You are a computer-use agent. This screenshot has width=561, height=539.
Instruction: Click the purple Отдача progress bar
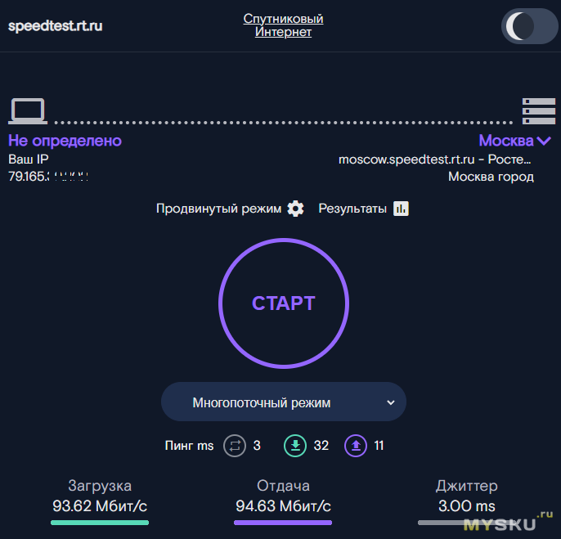(x=283, y=522)
